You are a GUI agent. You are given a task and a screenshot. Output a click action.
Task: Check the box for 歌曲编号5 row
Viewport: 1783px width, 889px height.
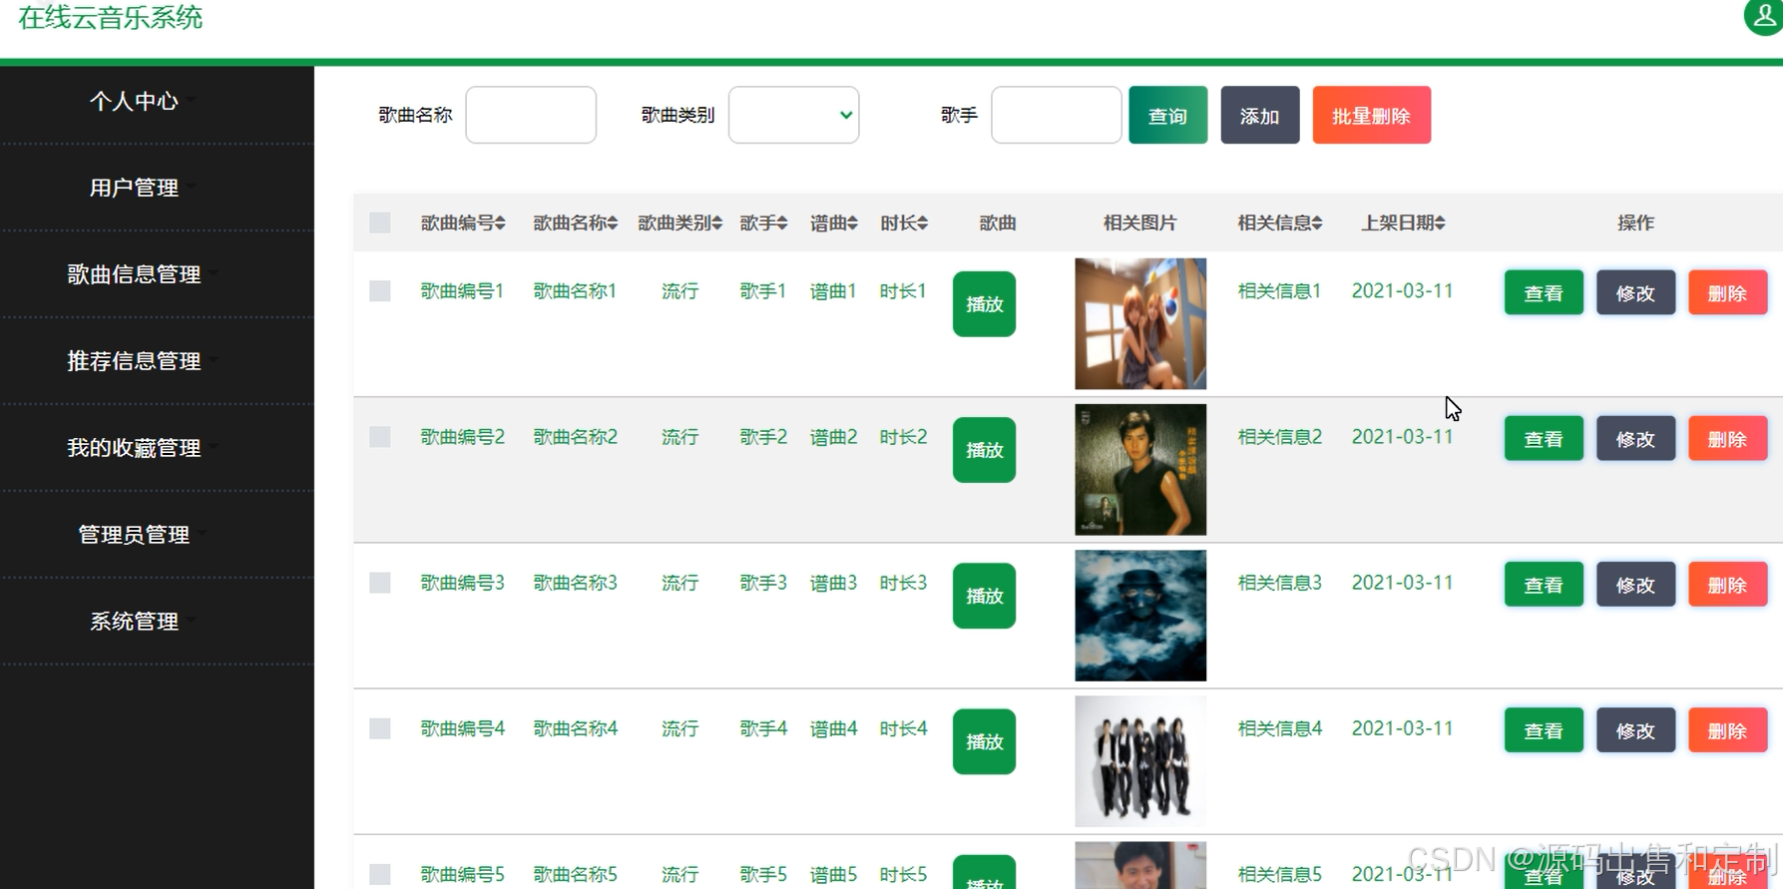pyautogui.click(x=380, y=874)
